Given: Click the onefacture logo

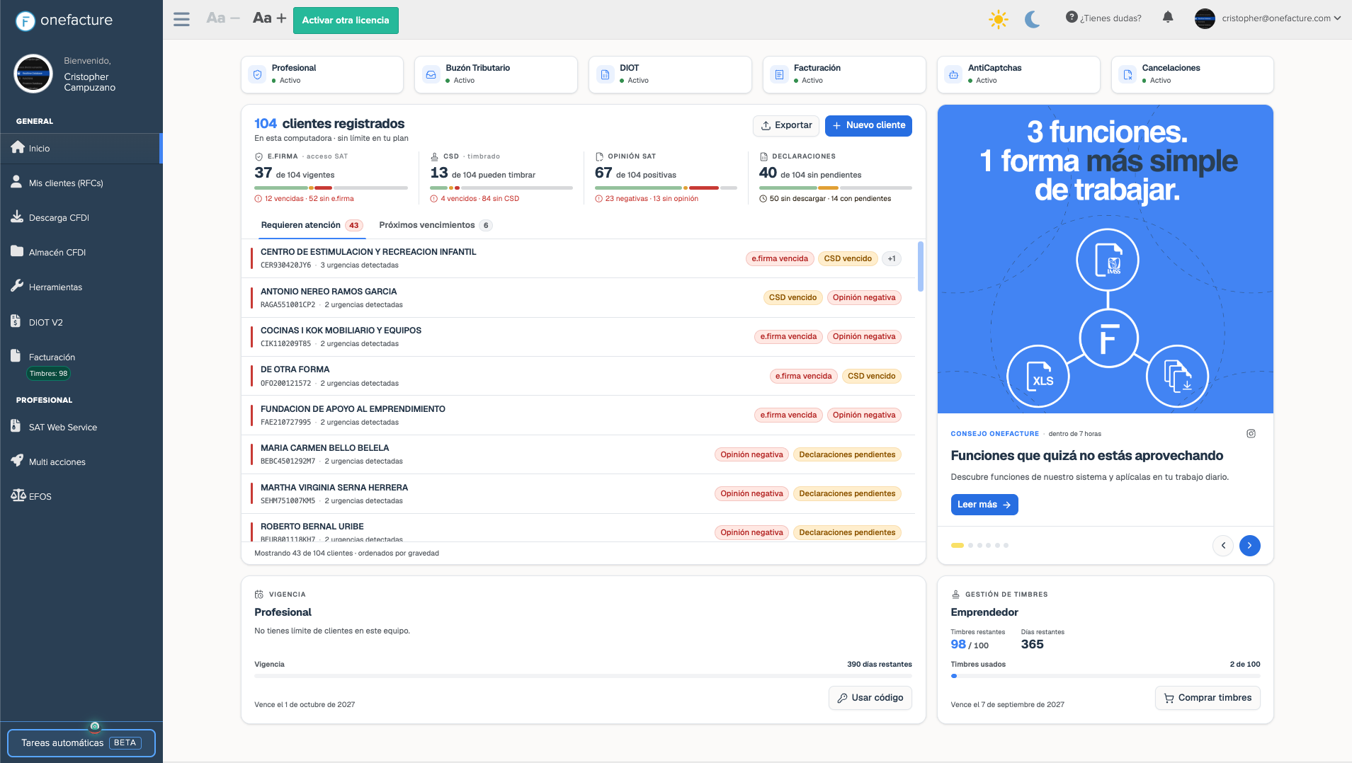Looking at the screenshot, I should coord(64,21).
